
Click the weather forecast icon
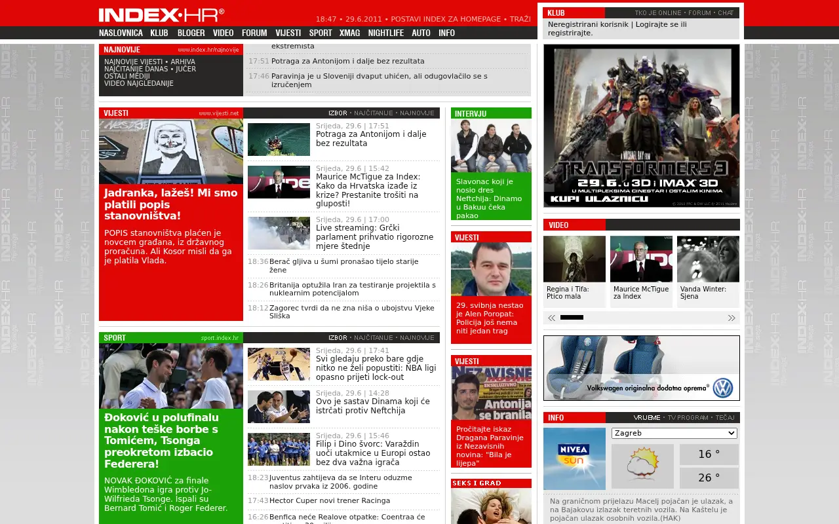642,466
